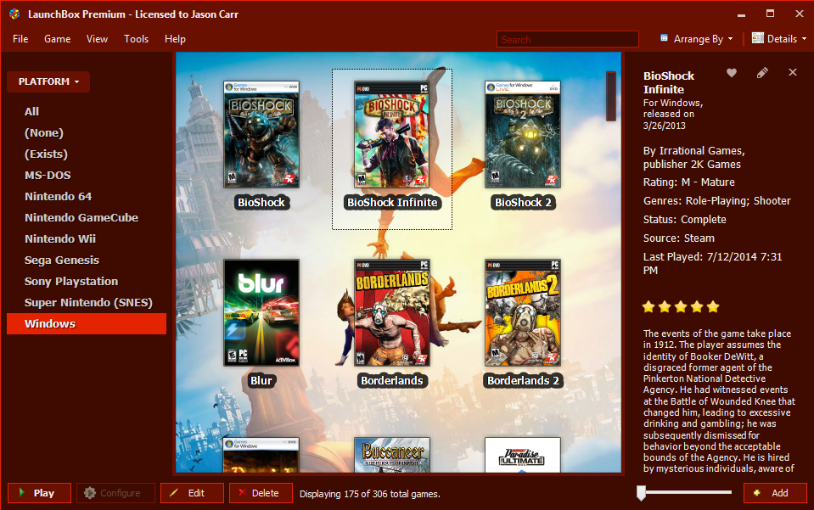Maximize the LaunchBox window
The image size is (814, 510).
(x=771, y=14)
